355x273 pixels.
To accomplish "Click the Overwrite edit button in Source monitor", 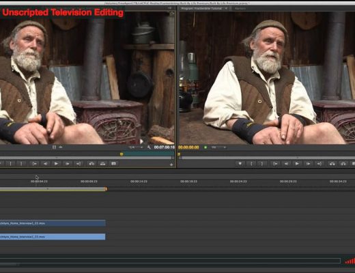I will click(102, 164).
